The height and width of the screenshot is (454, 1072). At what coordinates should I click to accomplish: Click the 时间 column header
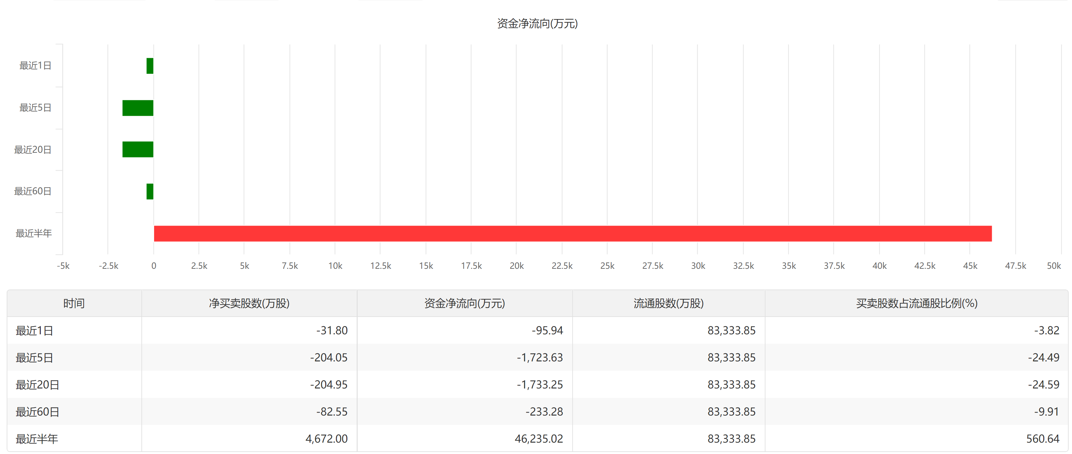click(74, 303)
